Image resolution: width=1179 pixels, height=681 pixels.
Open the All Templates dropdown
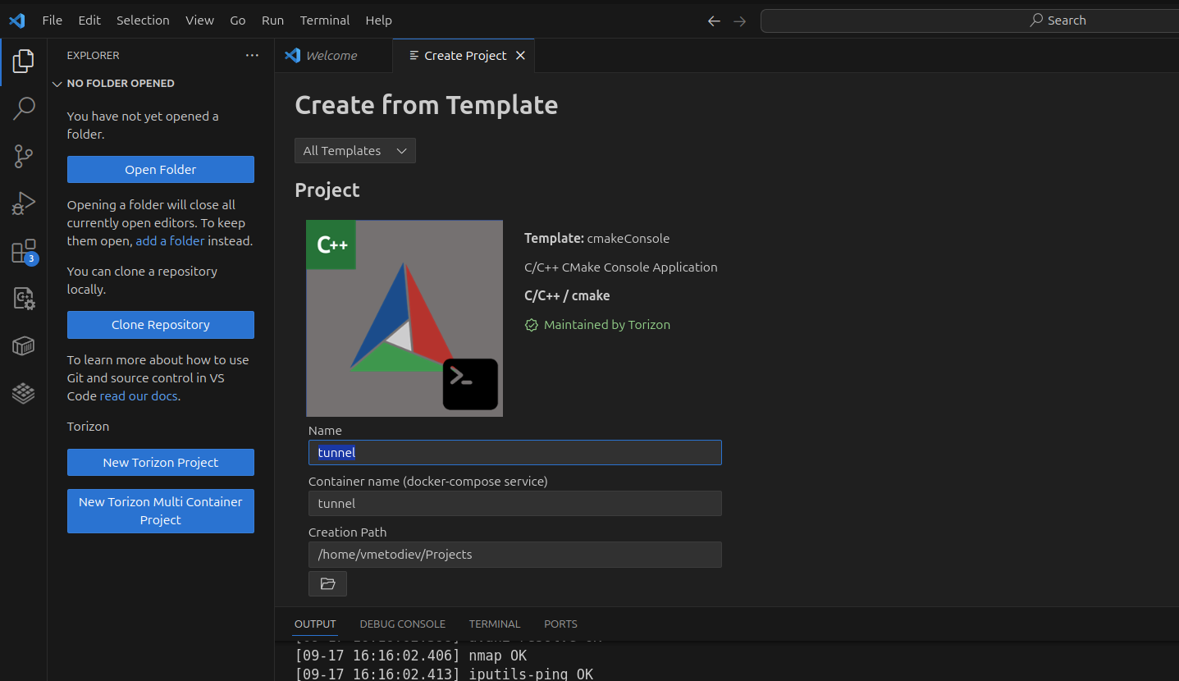tap(354, 151)
